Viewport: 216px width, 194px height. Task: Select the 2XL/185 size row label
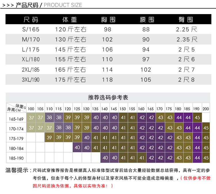pyautogui.click(x=31, y=70)
